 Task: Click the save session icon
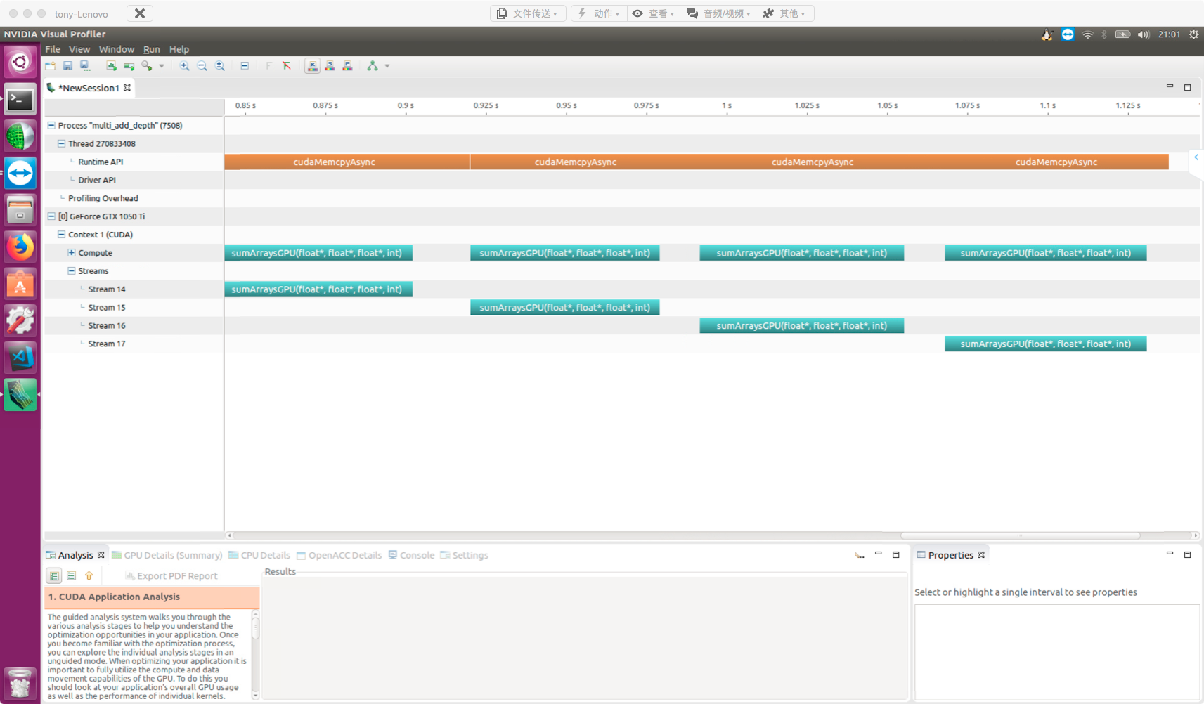click(x=67, y=66)
